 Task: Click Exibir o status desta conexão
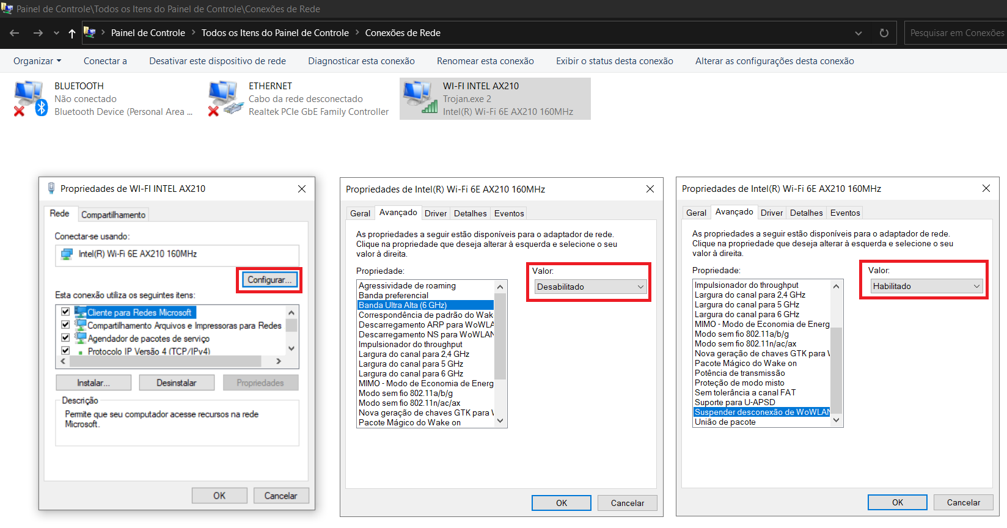coord(615,61)
